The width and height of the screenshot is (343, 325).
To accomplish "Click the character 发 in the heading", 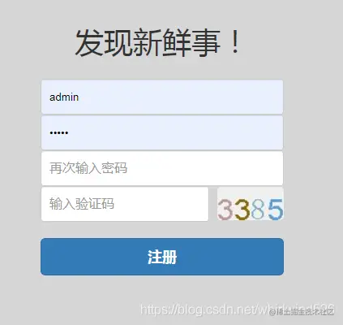I will 89,43.
